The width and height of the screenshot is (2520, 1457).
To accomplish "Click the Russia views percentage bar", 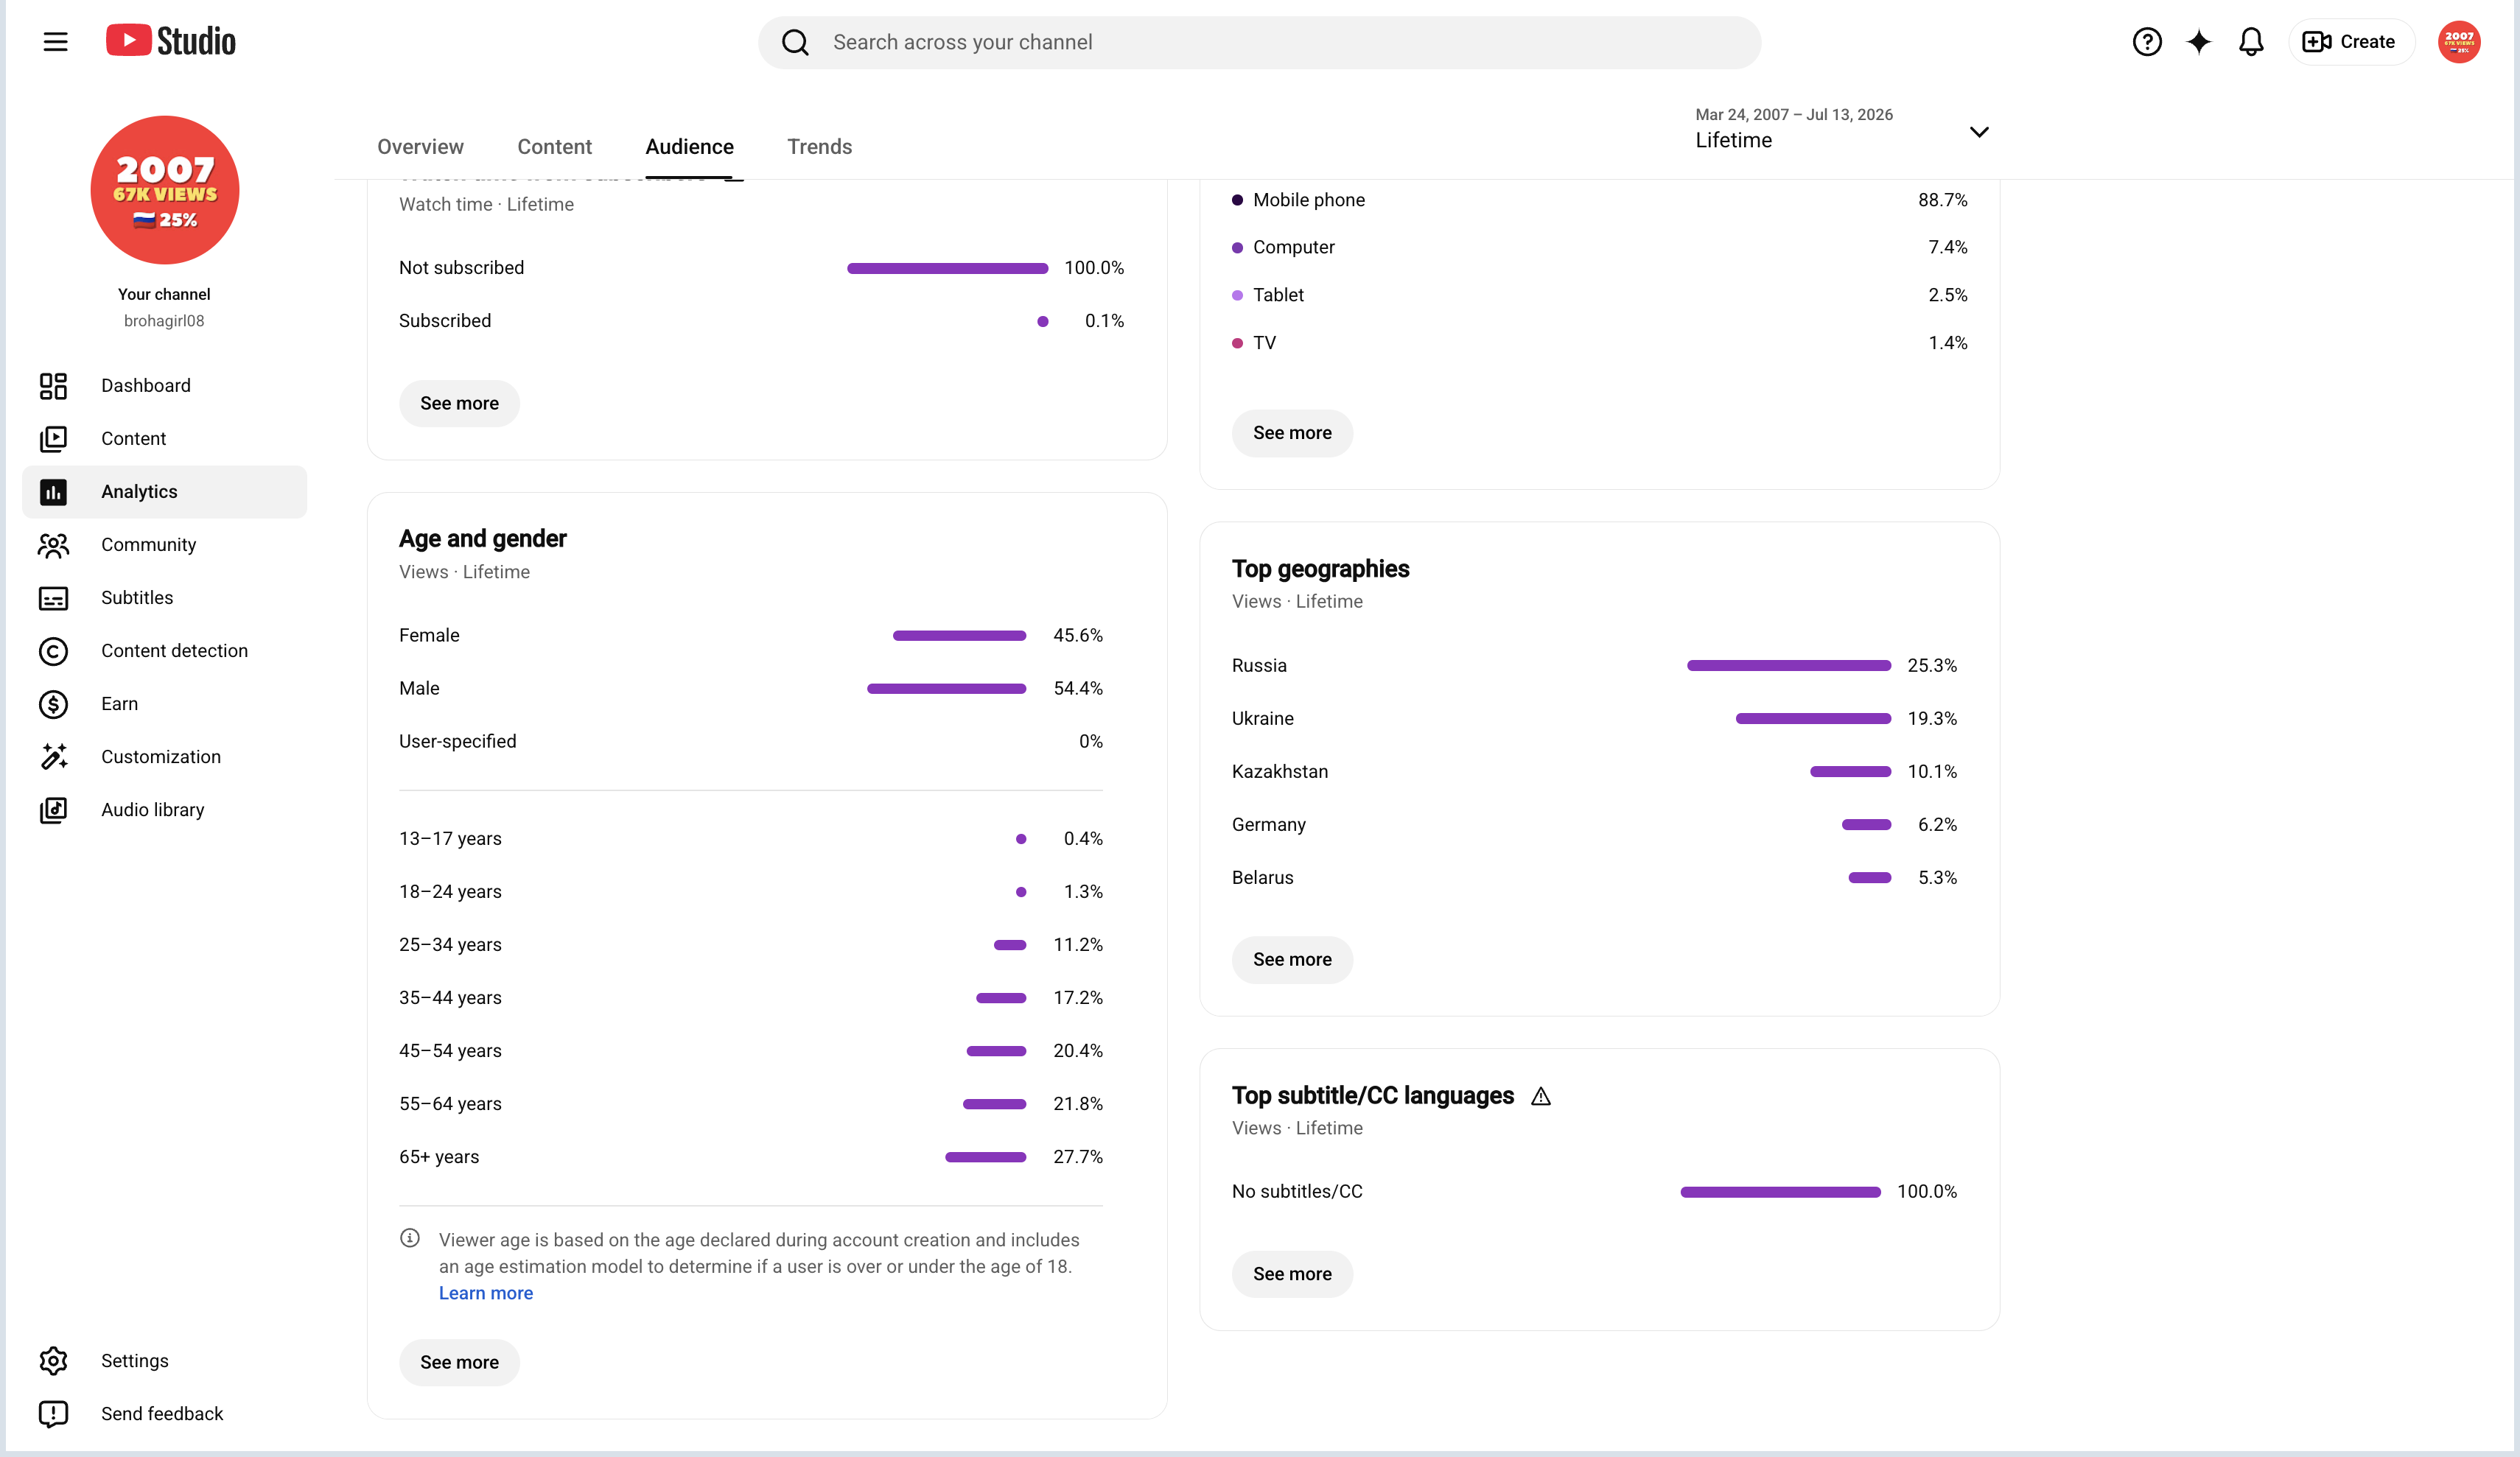I will tap(1788, 666).
